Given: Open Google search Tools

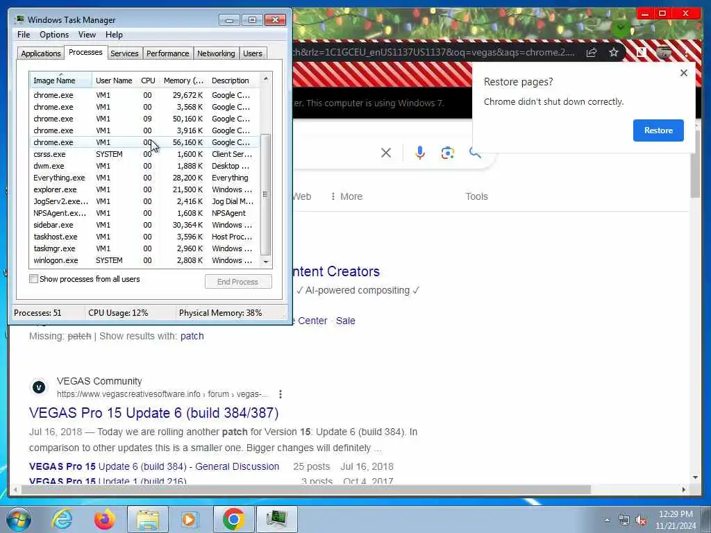Looking at the screenshot, I should (x=476, y=196).
